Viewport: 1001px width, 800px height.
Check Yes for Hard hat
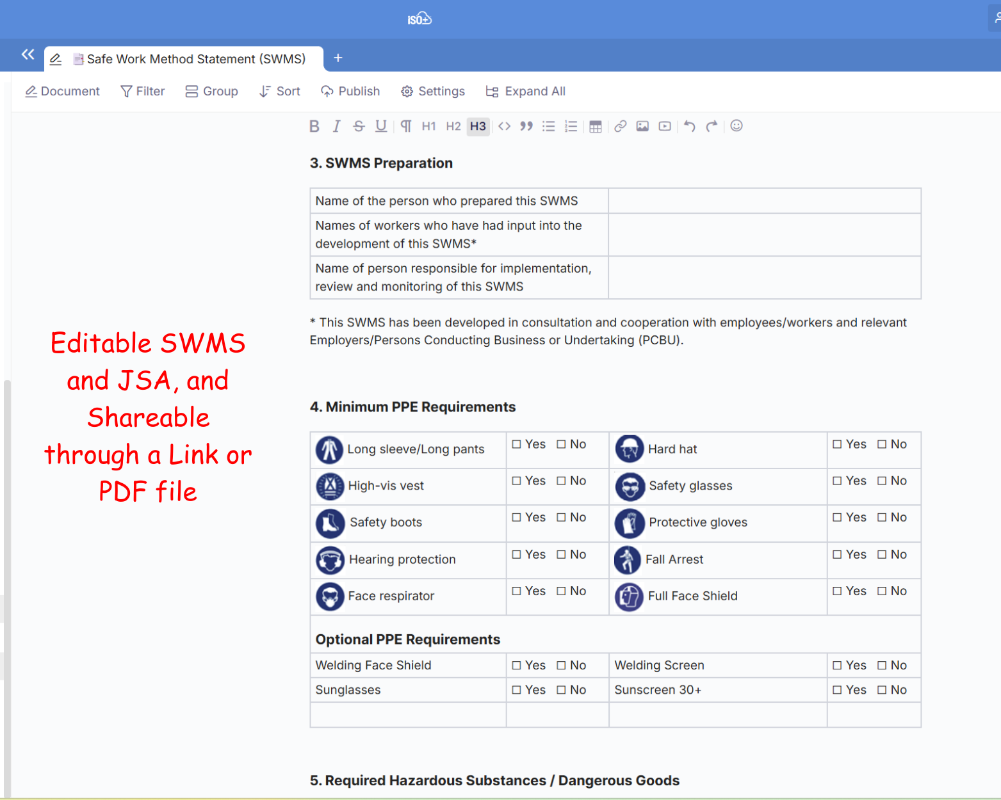pyautogui.click(x=837, y=444)
